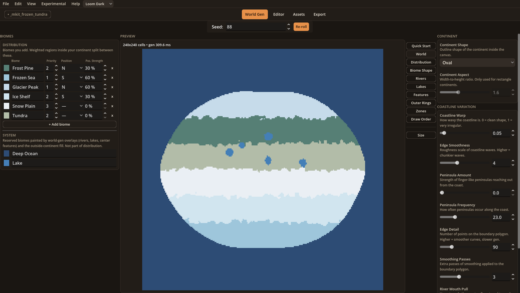The image size is (520, 293).
Task: Click the Seed number input field
Action: [256, 27]
